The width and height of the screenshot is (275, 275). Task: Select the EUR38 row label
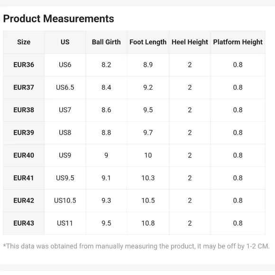tap(24, 110)
